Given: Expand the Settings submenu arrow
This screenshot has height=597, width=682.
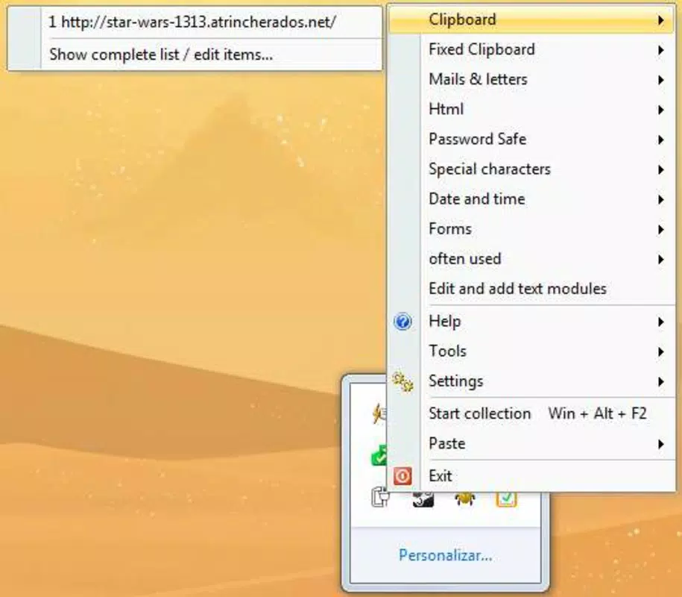Looking at the screenshot, I should click(x=660, y=382).
